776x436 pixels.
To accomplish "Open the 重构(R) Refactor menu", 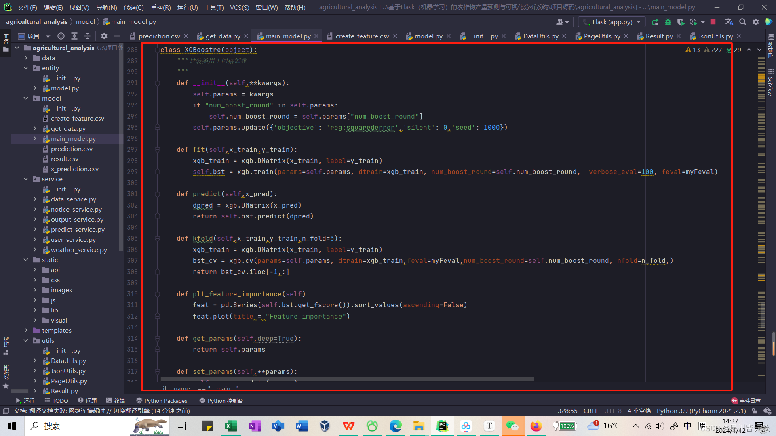I will [160, 8].
